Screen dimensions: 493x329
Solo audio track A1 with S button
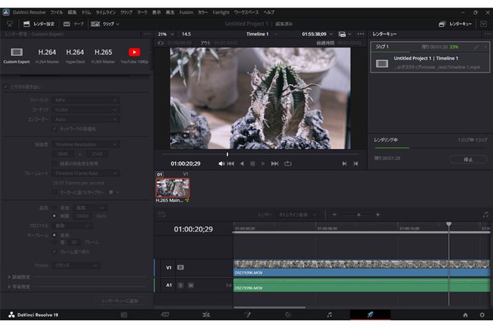[x=181, y=285]
